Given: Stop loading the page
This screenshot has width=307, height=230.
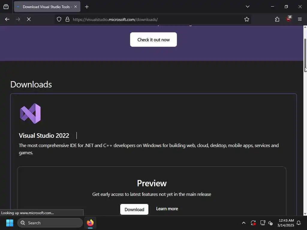Looking at the screenshot, I should [x=29, y=19].
